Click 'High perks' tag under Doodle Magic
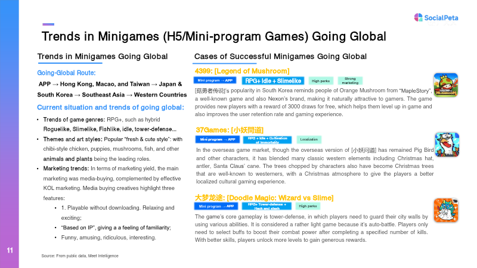The width and height of the screenshot is (477, 268). pyautogui.click(x=308, y=206)
